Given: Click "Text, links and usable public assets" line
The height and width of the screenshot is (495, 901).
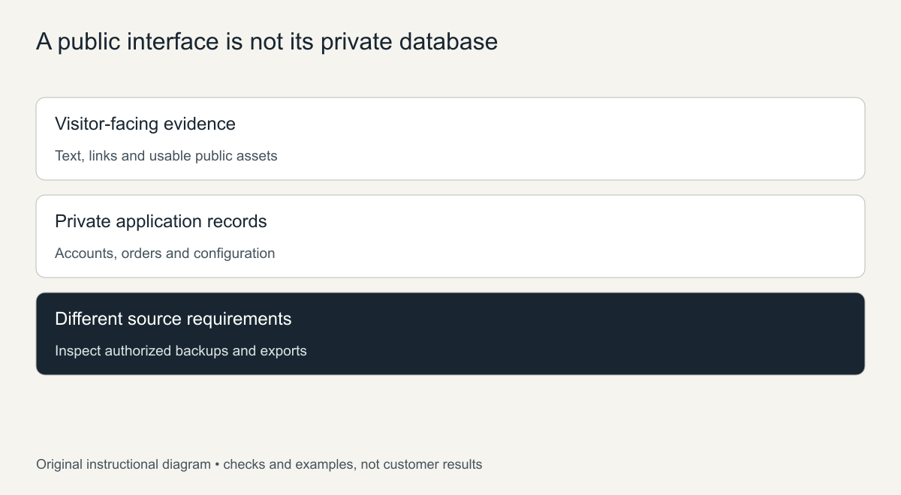Looking at the screenshot, I should pos(166,156).
